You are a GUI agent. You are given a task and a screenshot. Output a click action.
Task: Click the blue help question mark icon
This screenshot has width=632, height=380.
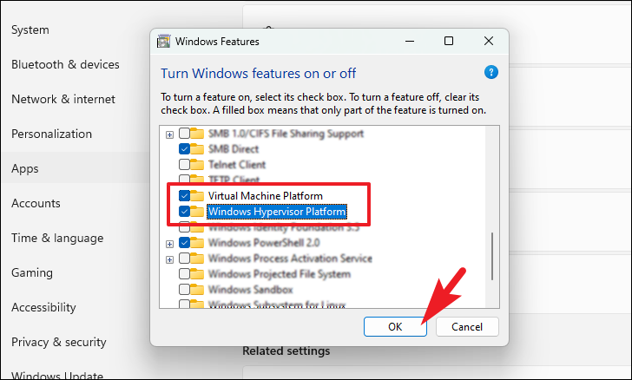[490, 72]
